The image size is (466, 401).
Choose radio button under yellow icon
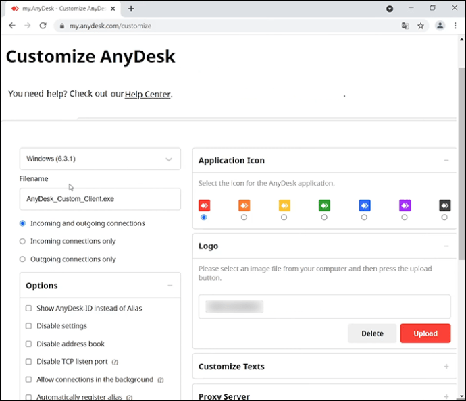pos(284,217)
